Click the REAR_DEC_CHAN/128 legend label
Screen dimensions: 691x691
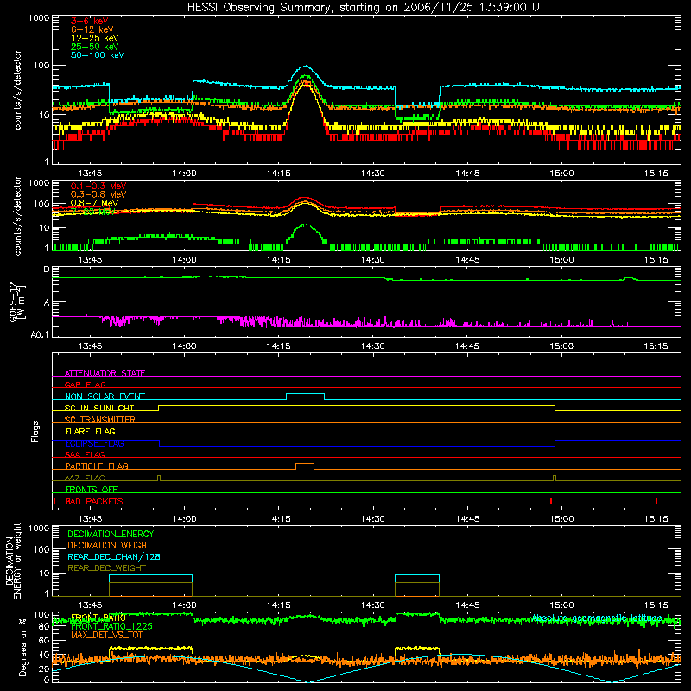click(114, 556)
